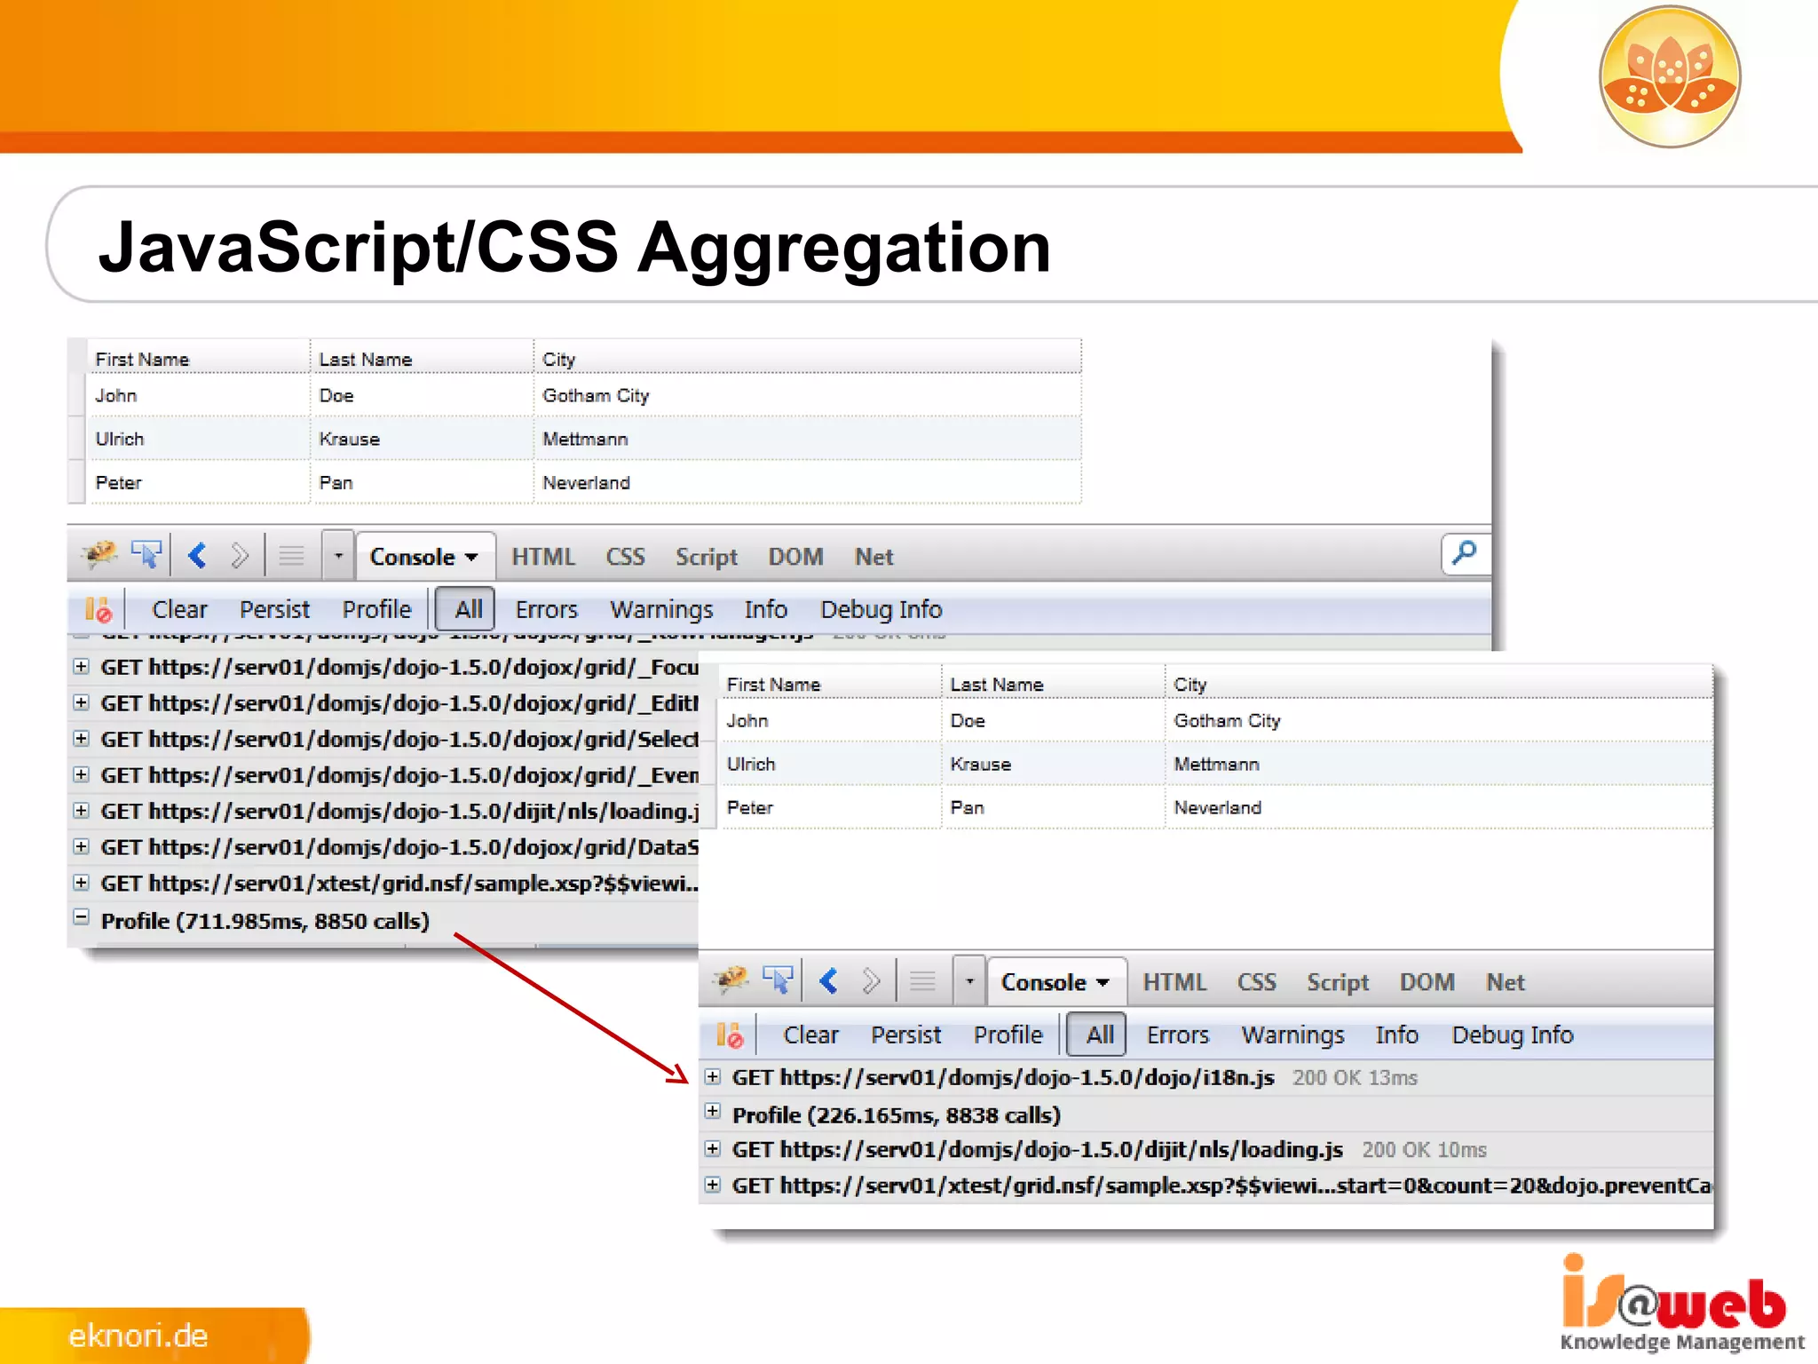Open the lower Console tab menu arrow
This screenshot has width=1818, height=1364.
click(x=1103, y=983)
